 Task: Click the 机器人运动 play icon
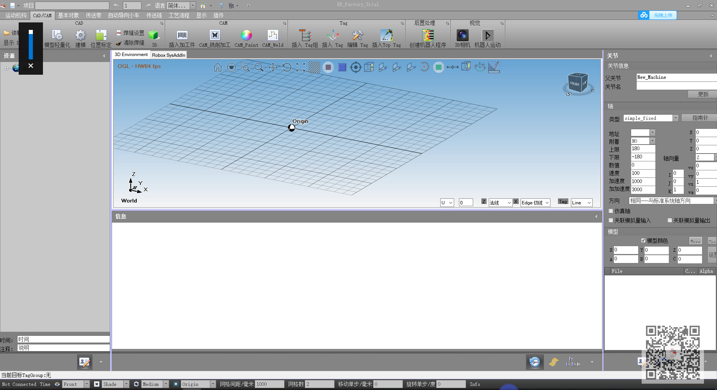point(487,35)
